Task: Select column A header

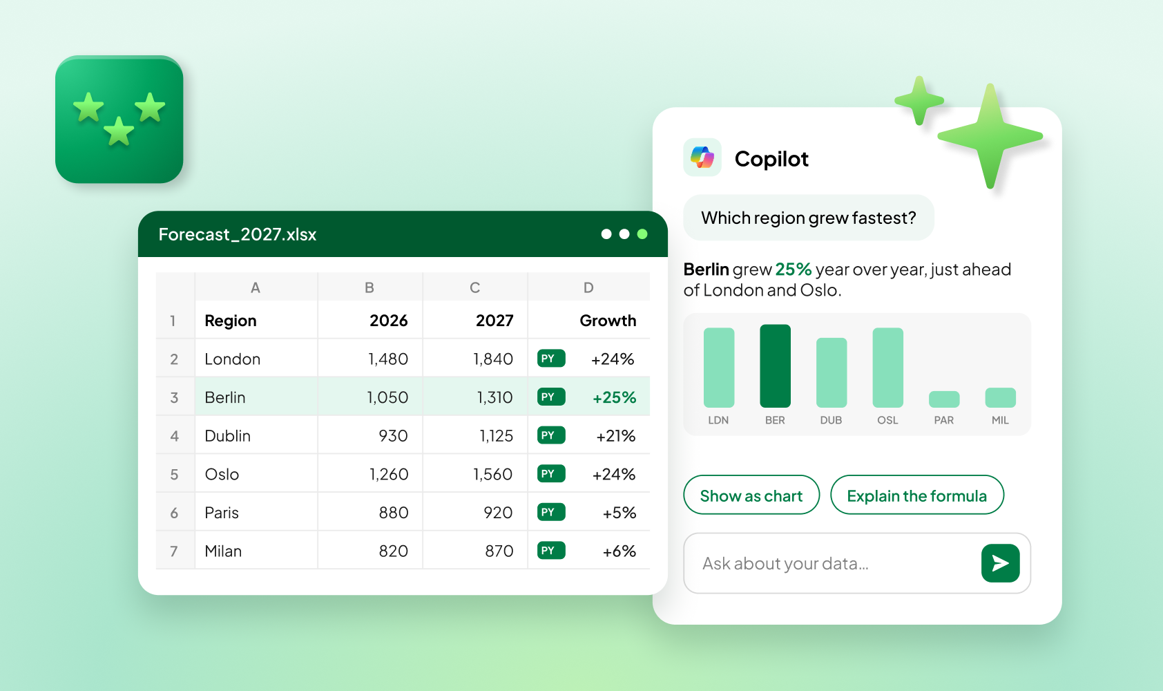Action: 256,287
